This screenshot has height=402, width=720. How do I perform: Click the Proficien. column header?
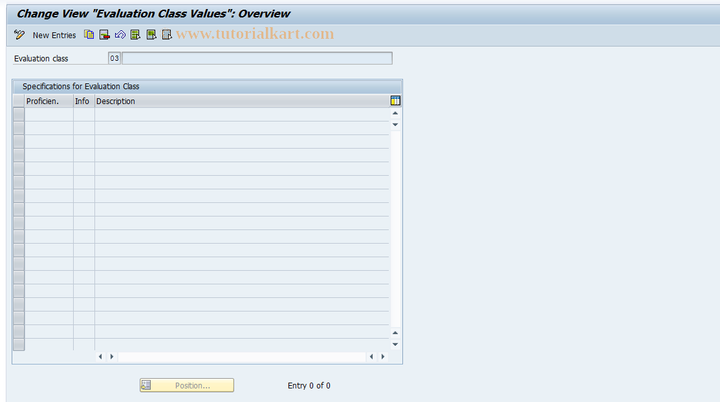click(49, 101)
